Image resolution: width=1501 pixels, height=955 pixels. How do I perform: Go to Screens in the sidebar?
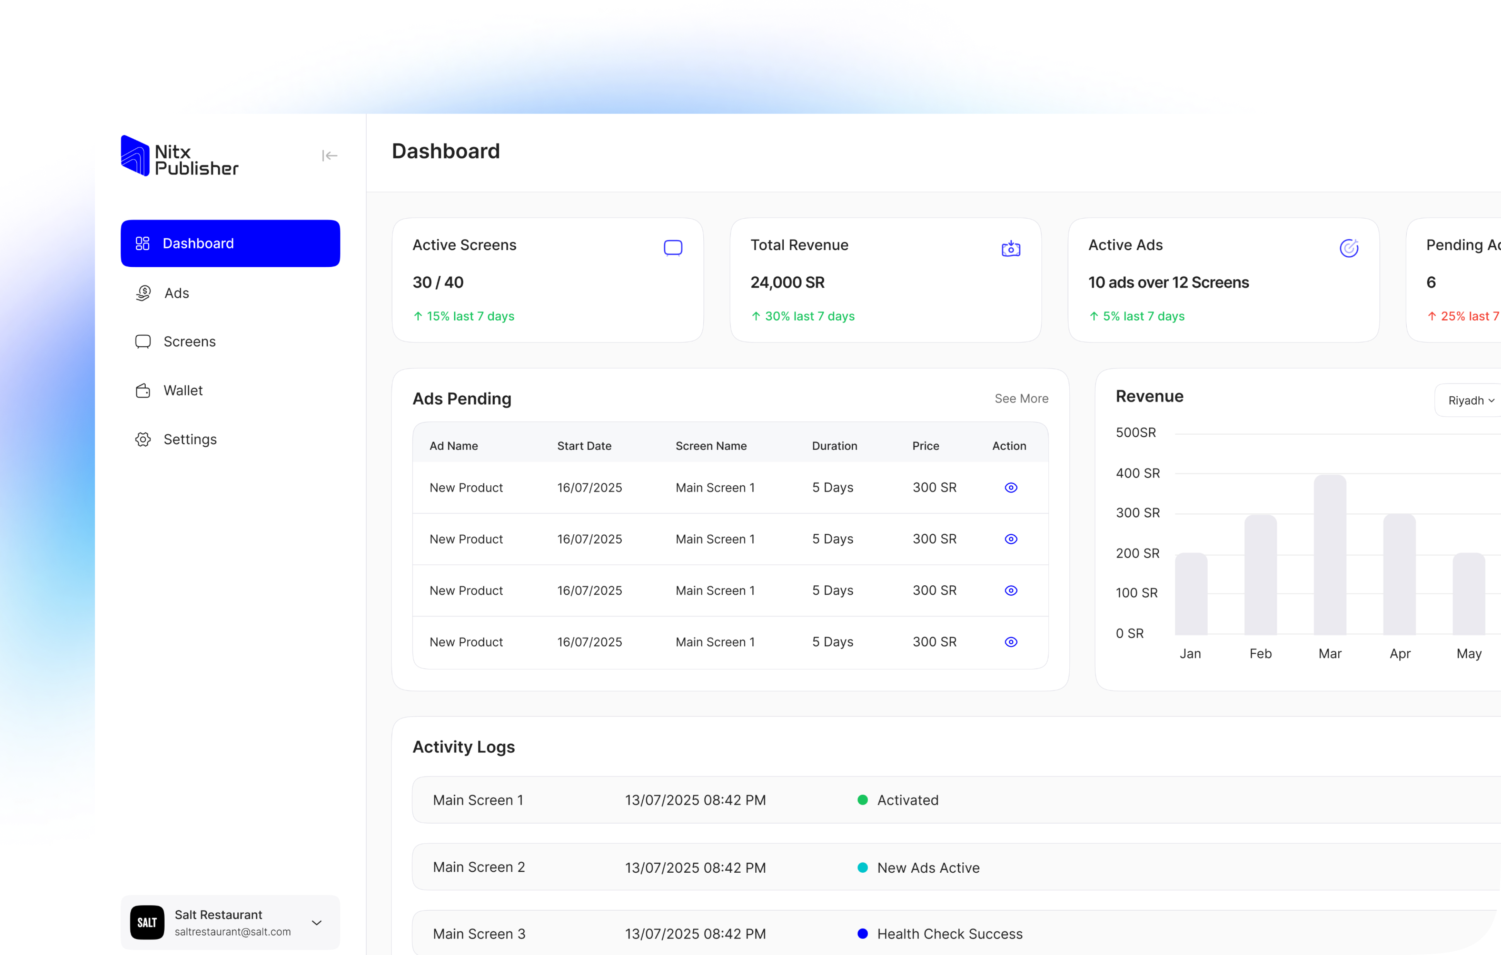pyautogui.click(x=189, y=342)
